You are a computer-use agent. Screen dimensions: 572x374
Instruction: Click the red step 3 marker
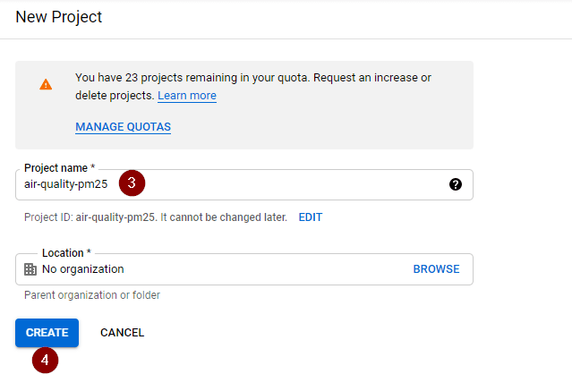pyautogui.click(x=132, y=183)
